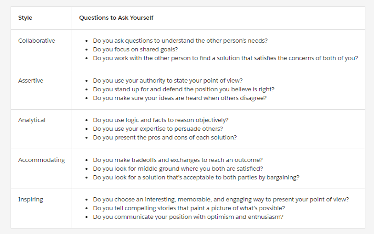Click the question about bargaining for a solution
This screenshot has width=374, height=234.
(196, 178)
